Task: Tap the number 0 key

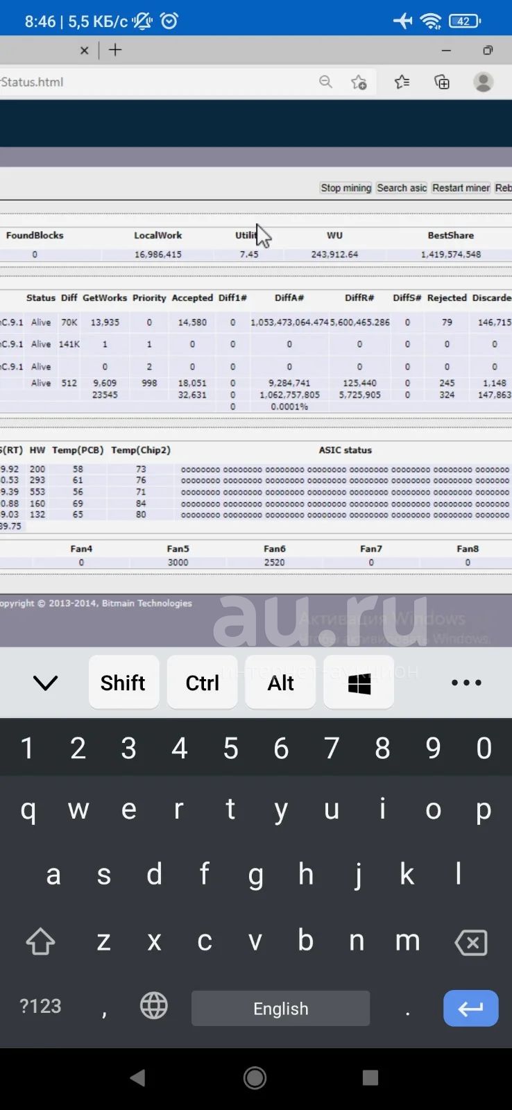Action: [484, 748]
